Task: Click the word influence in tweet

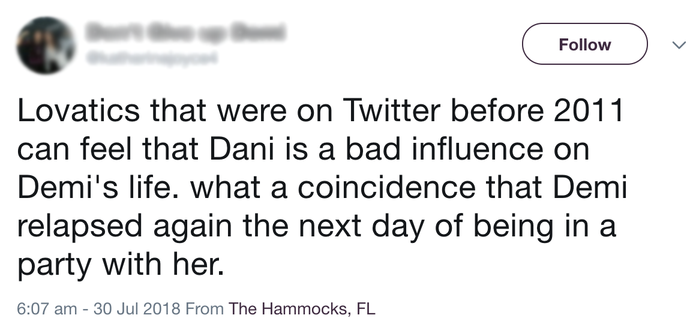Action: [477, 149]
